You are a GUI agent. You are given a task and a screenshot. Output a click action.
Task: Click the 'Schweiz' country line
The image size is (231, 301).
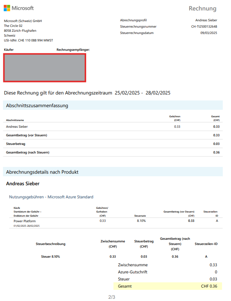coord(10,35)
